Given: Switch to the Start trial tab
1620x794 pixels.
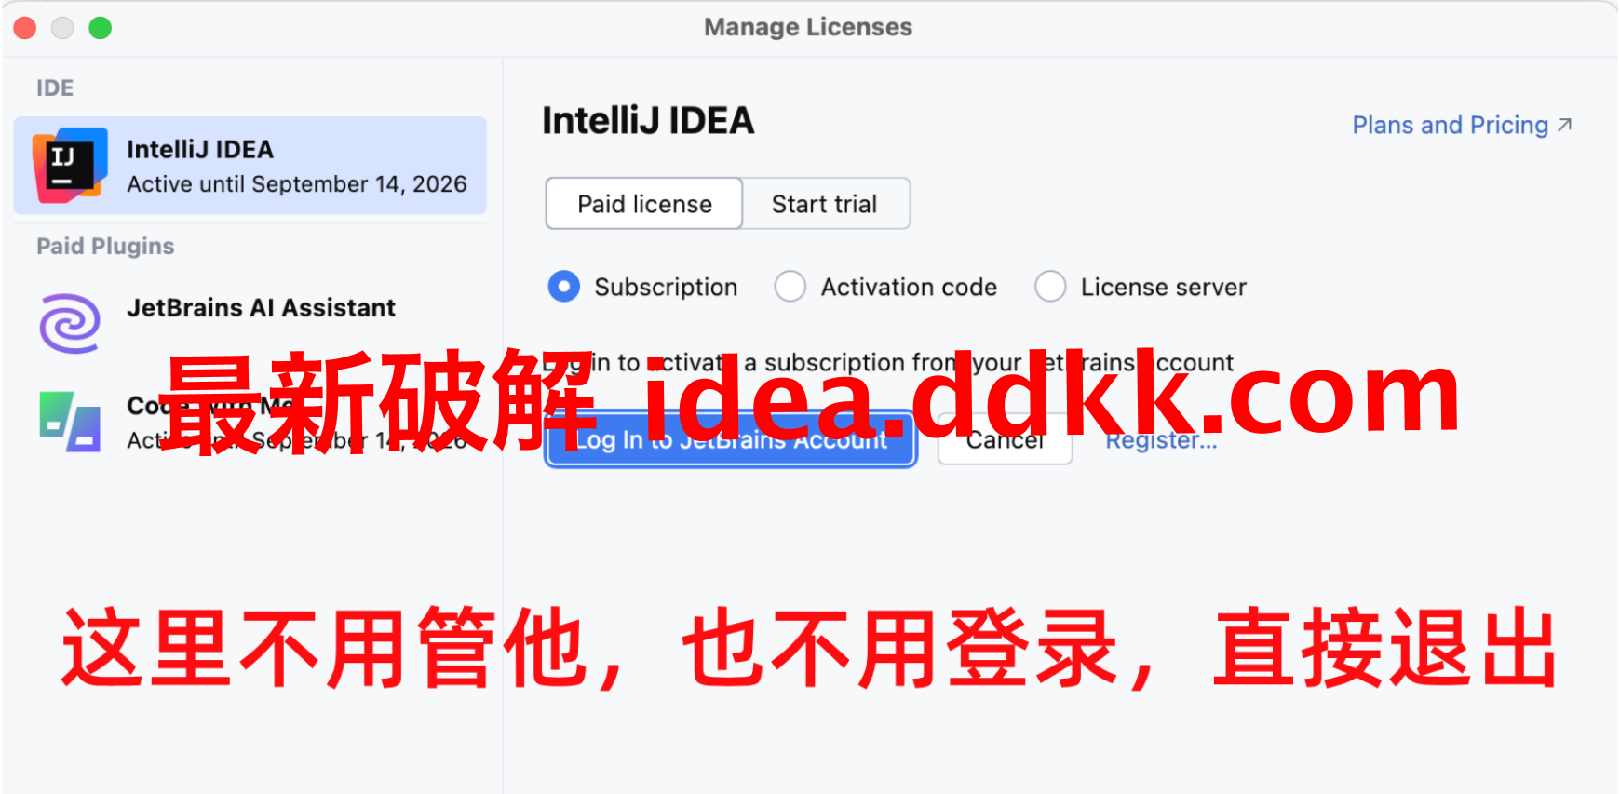Looking at the screenshot, I should [x=825, y=204].
